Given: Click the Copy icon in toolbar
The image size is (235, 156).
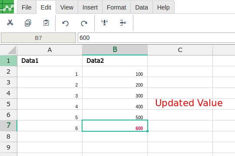Looking at the screenshot, I should pyautogui.click(x=28, y=23).
